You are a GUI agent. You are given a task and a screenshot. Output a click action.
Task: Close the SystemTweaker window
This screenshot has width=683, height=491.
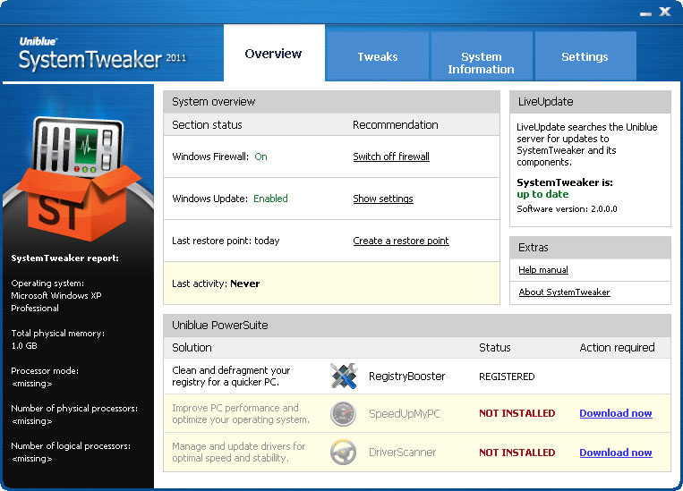[665, 12]
